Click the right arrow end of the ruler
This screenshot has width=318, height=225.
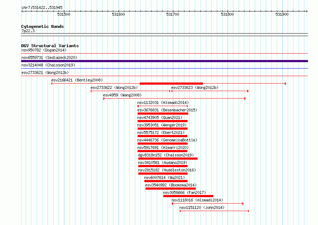coord(307,11)
